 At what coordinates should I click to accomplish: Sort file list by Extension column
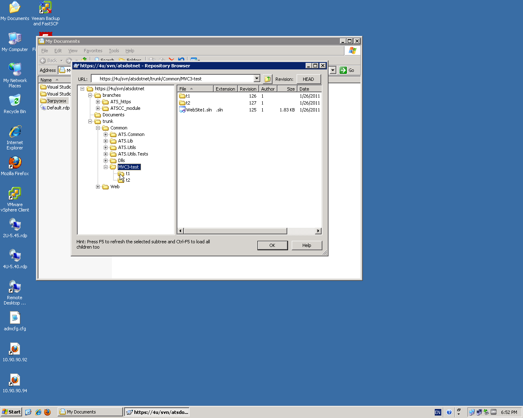(x=226, y=89)
